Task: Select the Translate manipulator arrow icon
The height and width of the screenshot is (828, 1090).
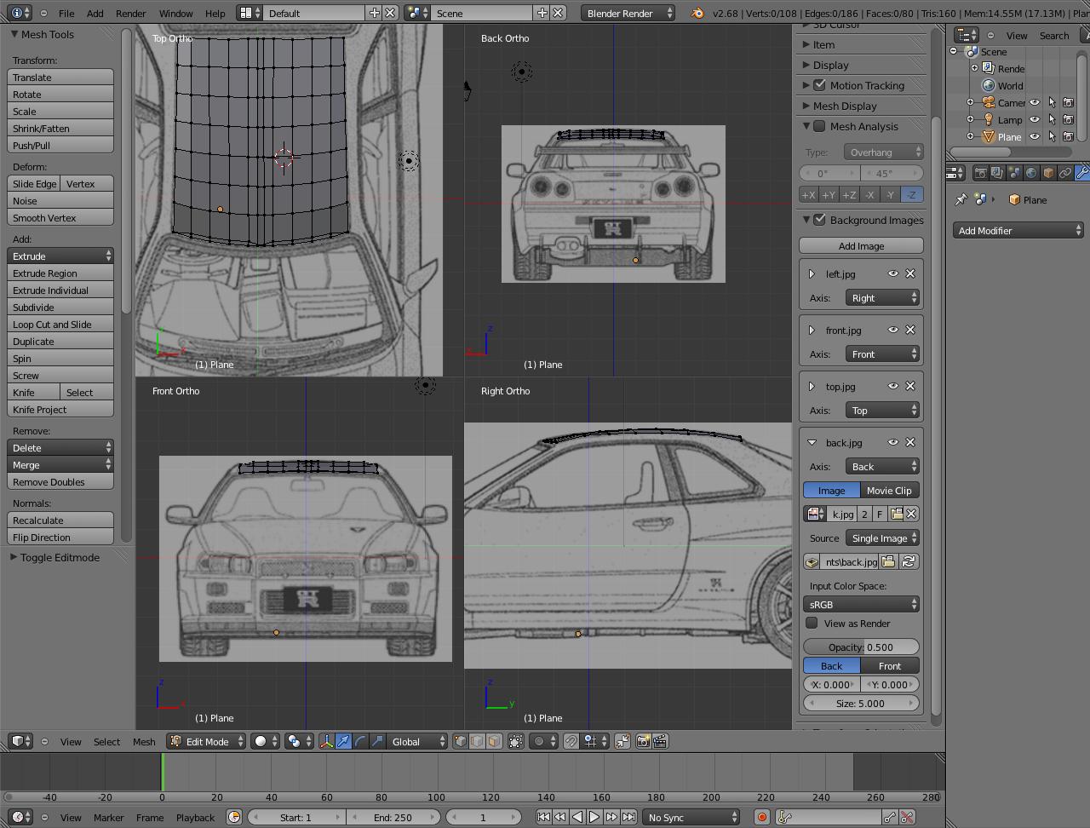Action: (x=343, y=741)
